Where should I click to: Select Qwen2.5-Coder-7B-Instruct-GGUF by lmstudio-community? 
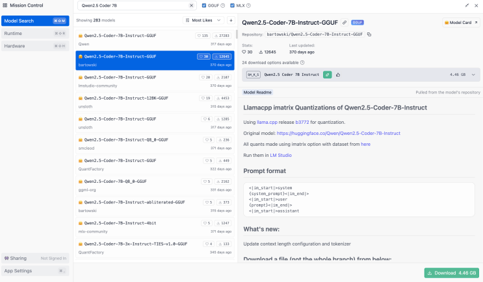pos(155,82)
